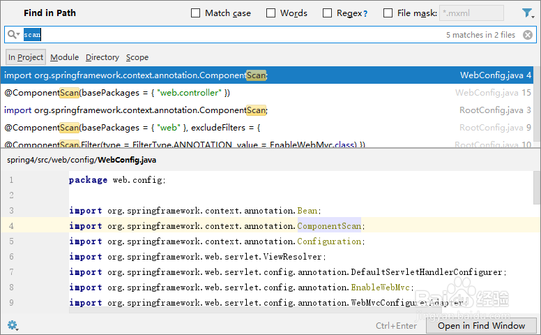Switch to the Module tab
Viewport: 541px width, 335px height.
coord(64,57)
